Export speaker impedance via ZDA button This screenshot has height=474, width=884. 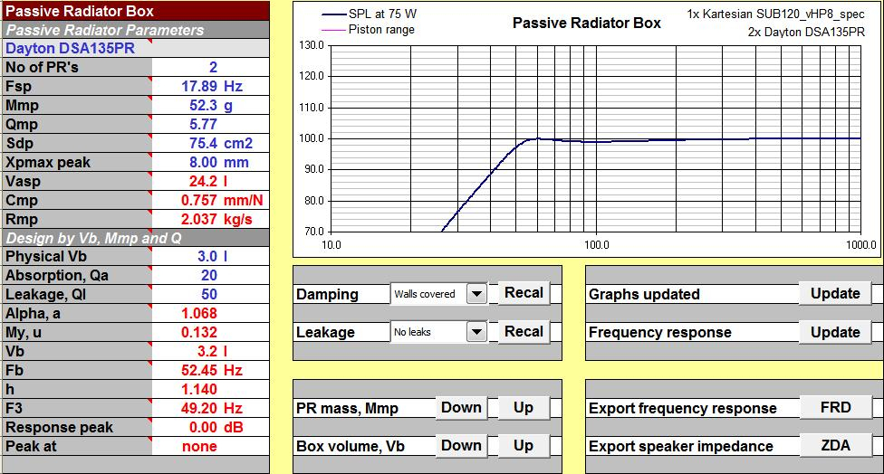pos(835,446)
